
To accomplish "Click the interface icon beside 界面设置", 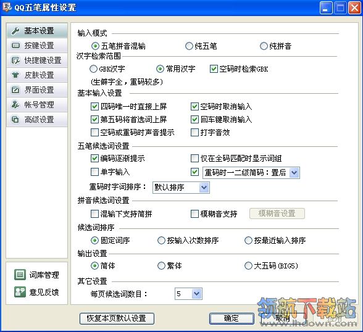I will [15, 89].
